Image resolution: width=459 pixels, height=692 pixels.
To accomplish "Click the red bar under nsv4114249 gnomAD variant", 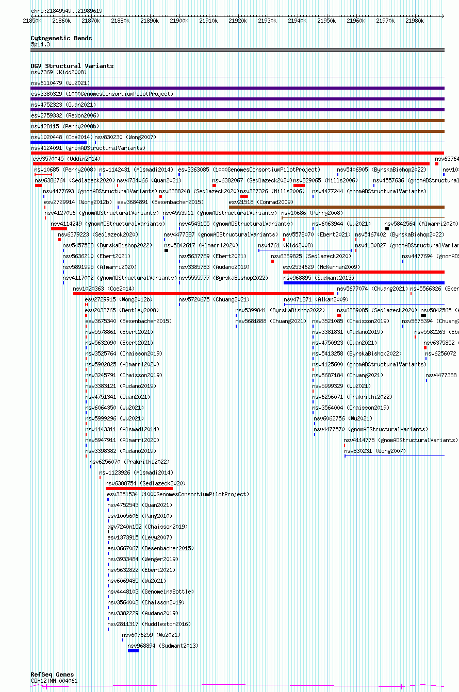I will [x=59, y=229].
